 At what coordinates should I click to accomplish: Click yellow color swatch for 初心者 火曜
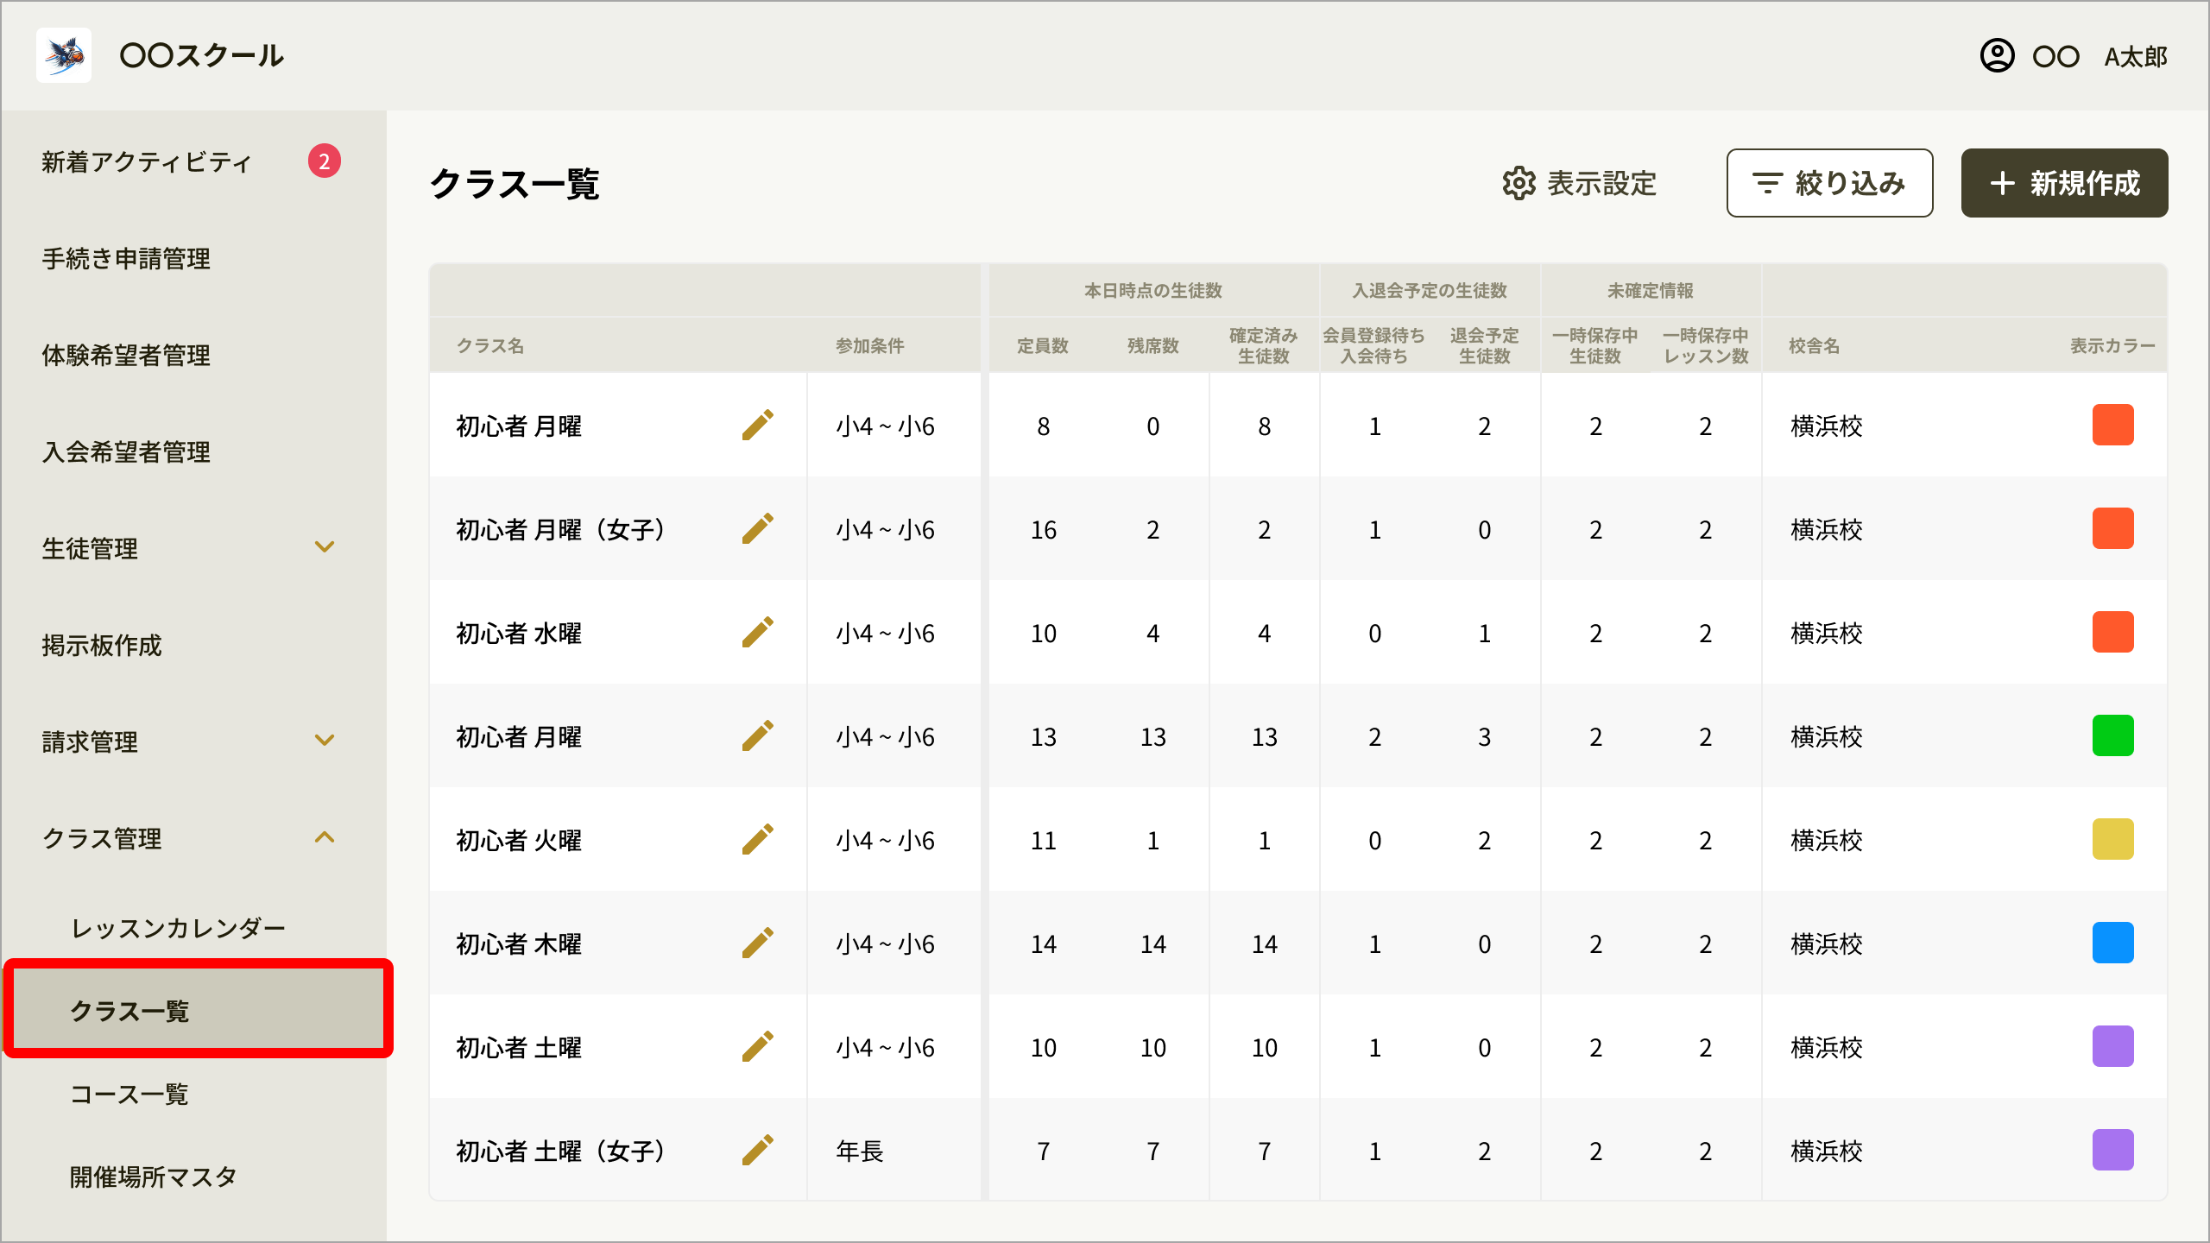pos(2112,839)
